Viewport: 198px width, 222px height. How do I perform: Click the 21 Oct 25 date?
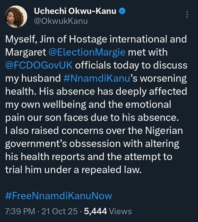[59, 211]
